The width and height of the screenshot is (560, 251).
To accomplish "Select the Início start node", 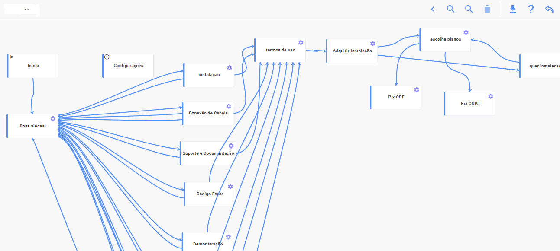I will 33,66.
